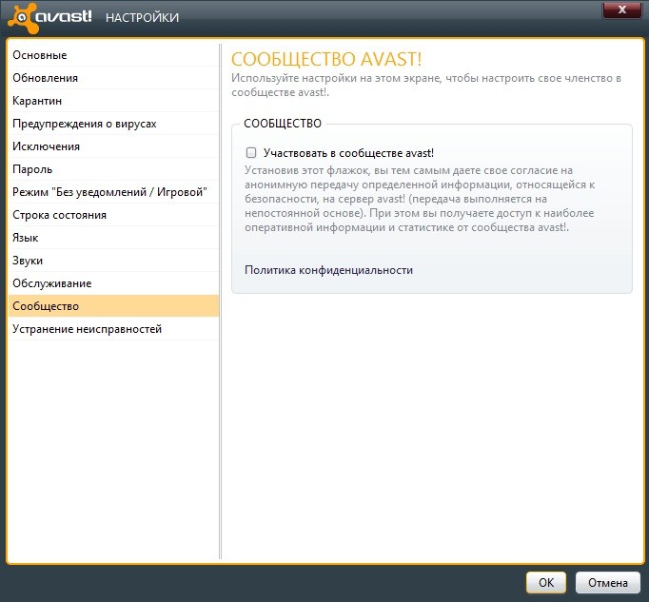Open Устранение неисправностей section
This screenshot has width=649, height=602.
pos(113,329)
